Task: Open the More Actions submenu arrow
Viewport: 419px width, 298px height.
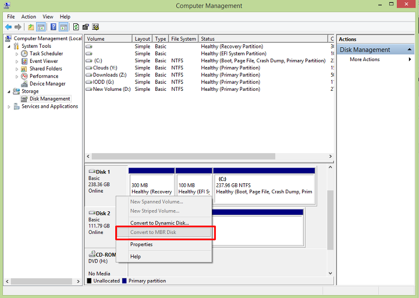Action: click(x=410, y=59)
